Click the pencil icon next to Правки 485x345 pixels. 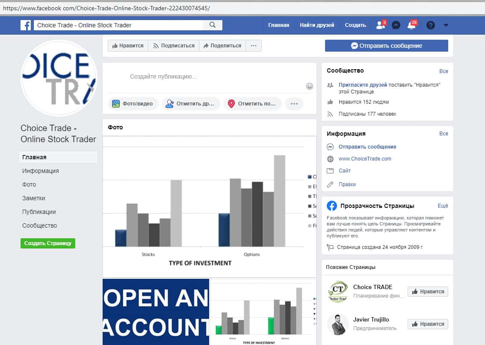pyautogui.click(x=330, y=184)
